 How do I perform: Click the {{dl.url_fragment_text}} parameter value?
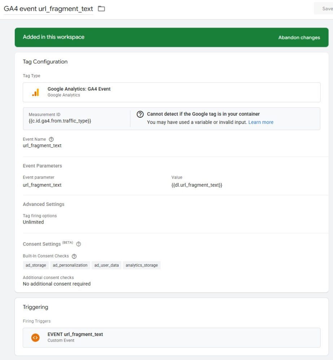197,185
